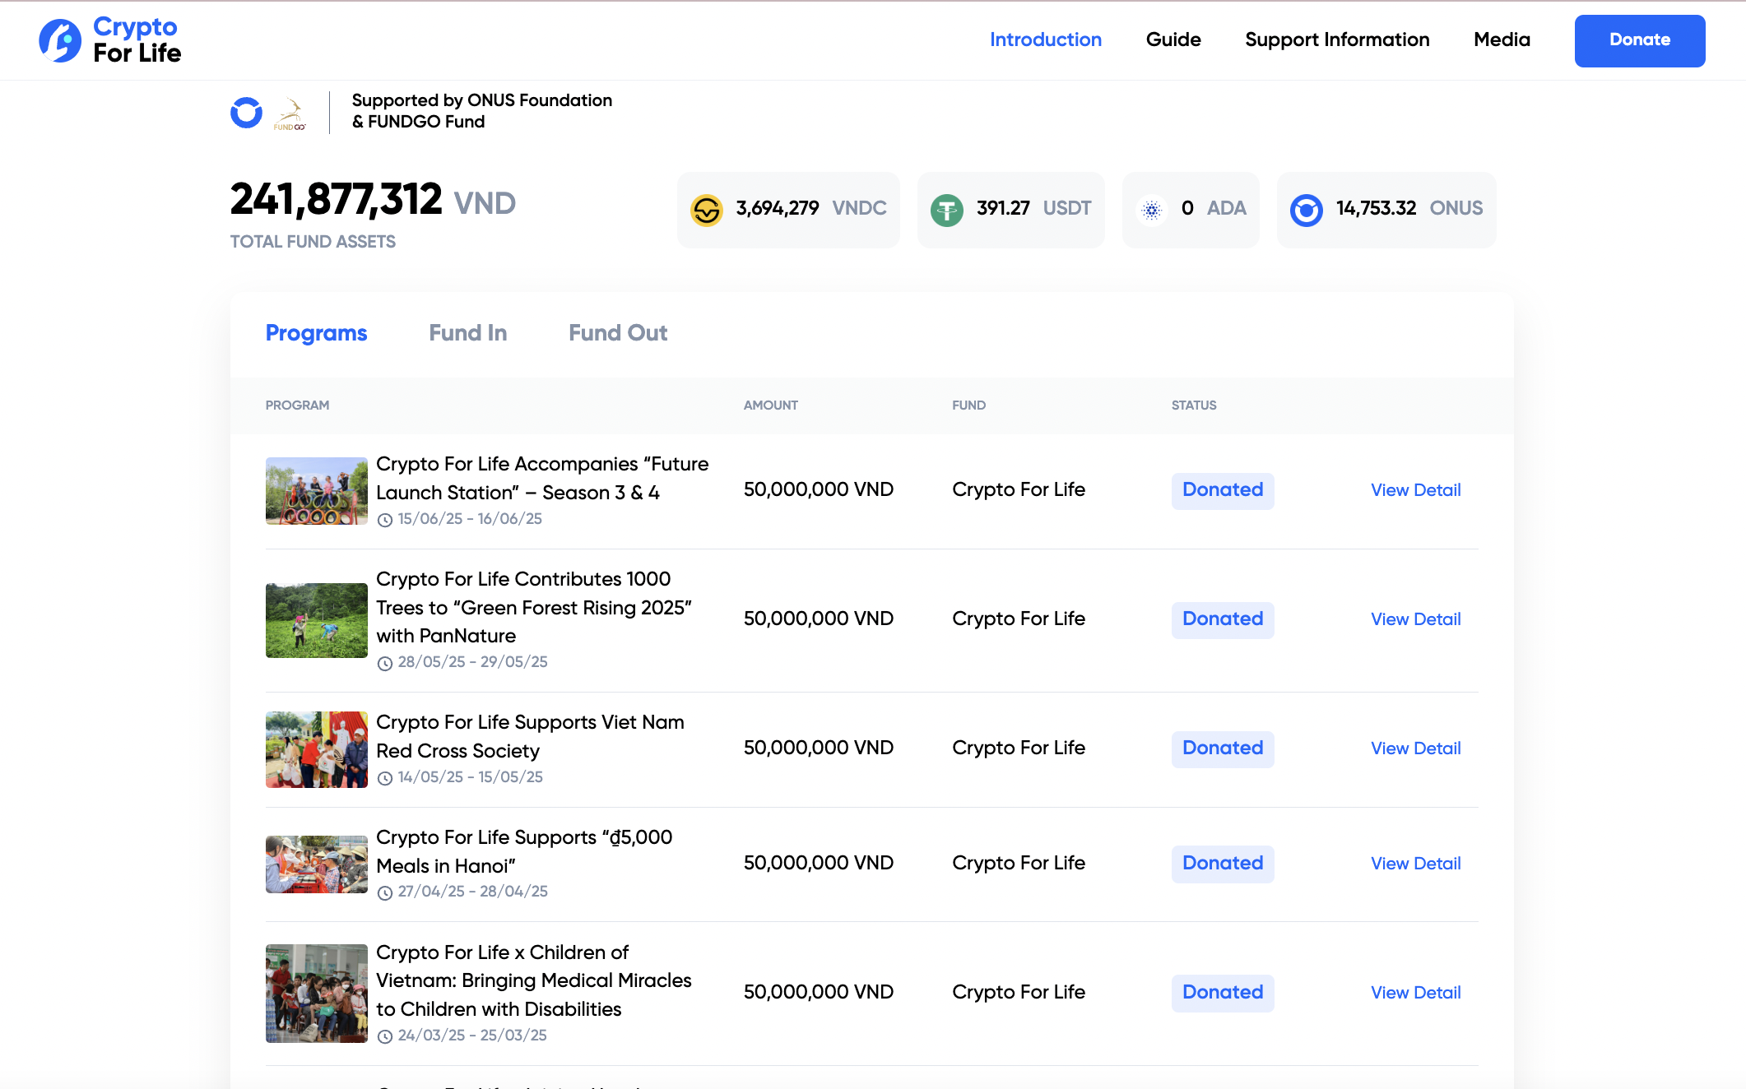
Task: Click the ONUS coin icon
Action: (x=1306, y=210)
